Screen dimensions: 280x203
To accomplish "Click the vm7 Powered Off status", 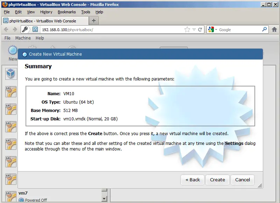I will (36, 200).
